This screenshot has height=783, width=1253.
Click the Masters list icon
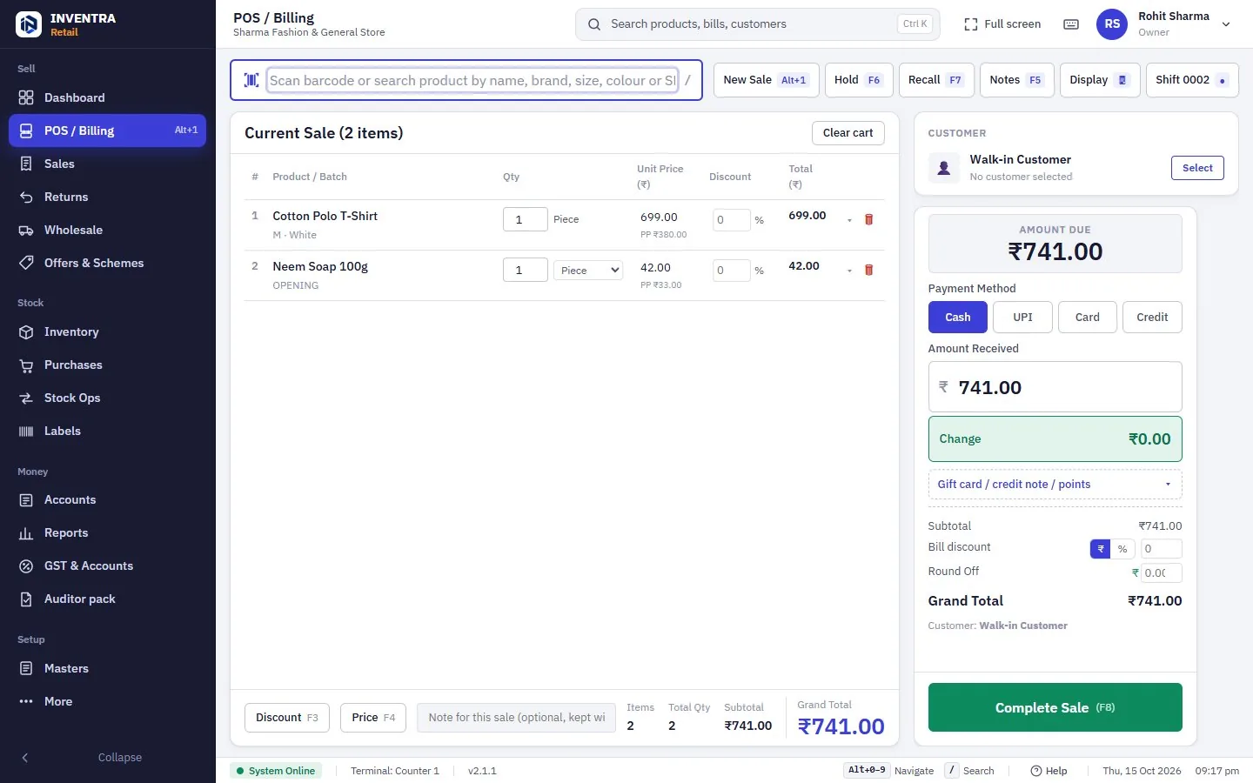click(26, 668)
